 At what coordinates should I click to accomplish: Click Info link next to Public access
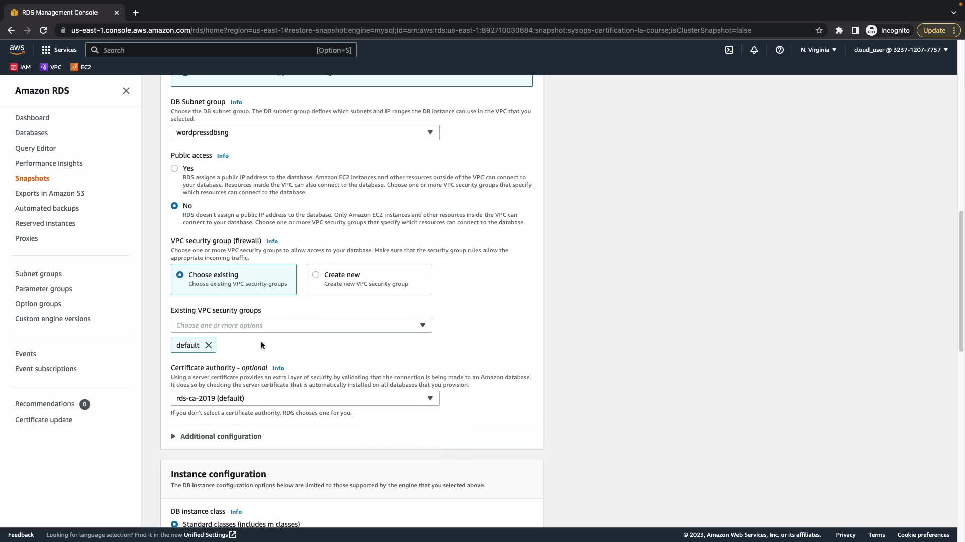223,156
